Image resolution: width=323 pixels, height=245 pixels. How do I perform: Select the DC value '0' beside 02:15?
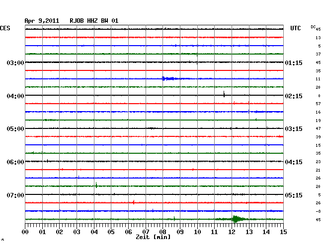[x=320, y=96]
